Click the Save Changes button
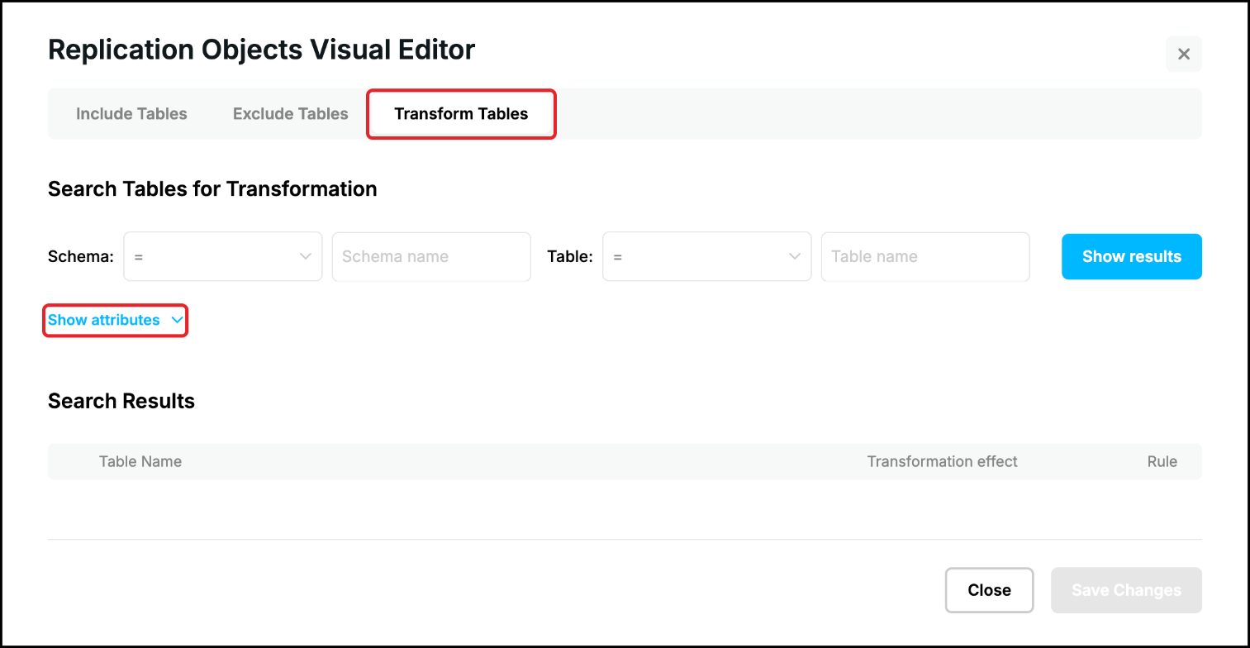1250x648 pixels. tap(1126, 590)
